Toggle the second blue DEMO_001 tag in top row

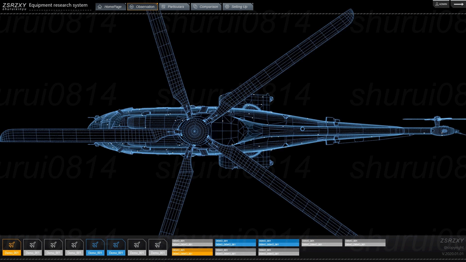tap(279, 243)
